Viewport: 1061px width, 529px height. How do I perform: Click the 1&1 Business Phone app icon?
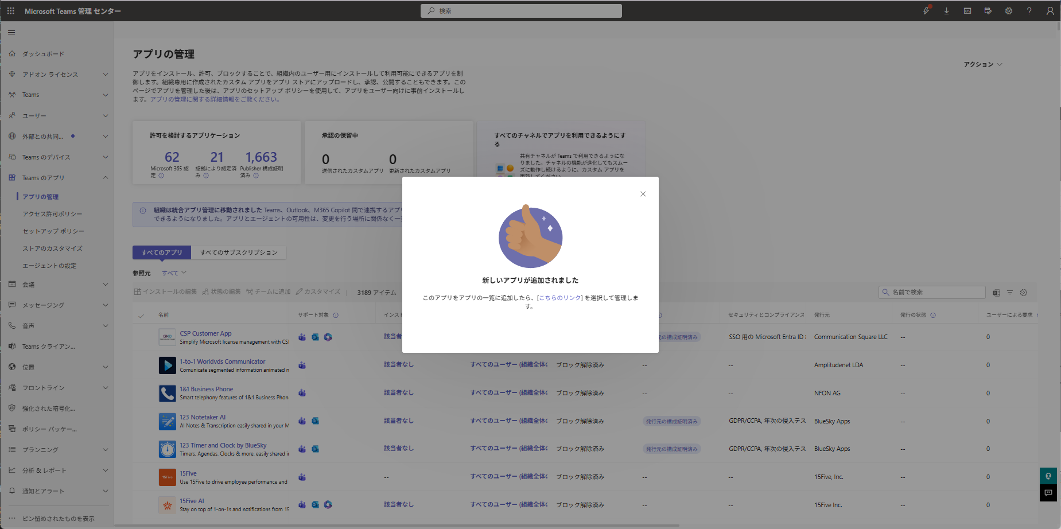(x=167, y=393)
